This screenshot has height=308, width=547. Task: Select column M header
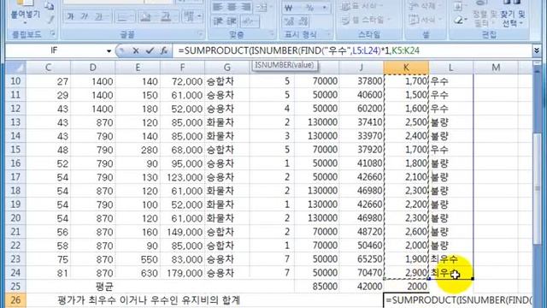click(x=496, y=68)
